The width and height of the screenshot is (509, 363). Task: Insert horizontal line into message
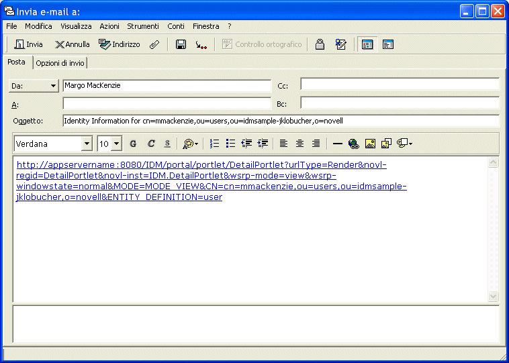pyautogui.click(x=338, y=144)
